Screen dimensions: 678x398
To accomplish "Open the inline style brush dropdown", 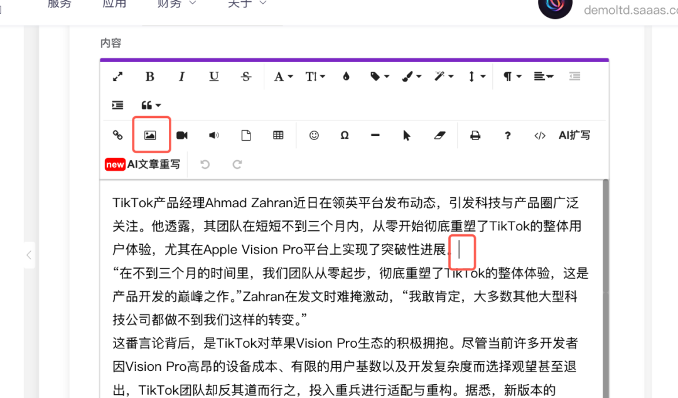I will [x=412, y=77].
